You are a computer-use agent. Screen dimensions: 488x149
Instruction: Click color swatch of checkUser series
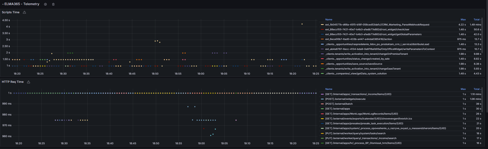coord(322,30)
